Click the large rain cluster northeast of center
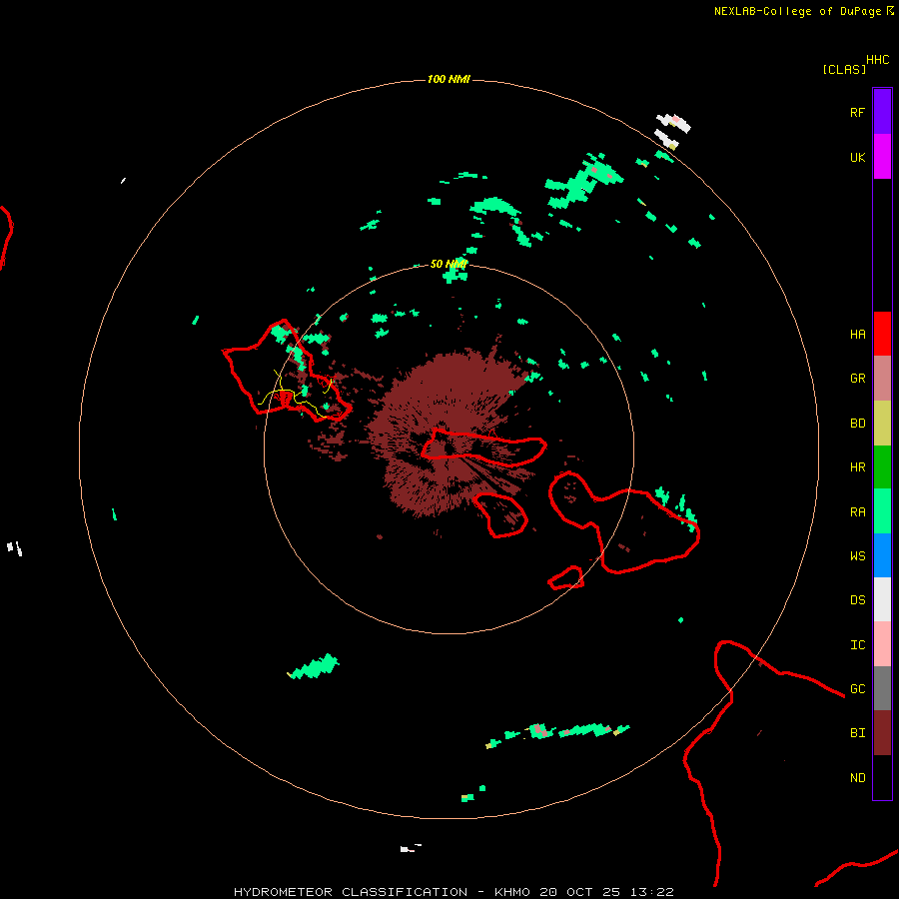 coord(582,183)
